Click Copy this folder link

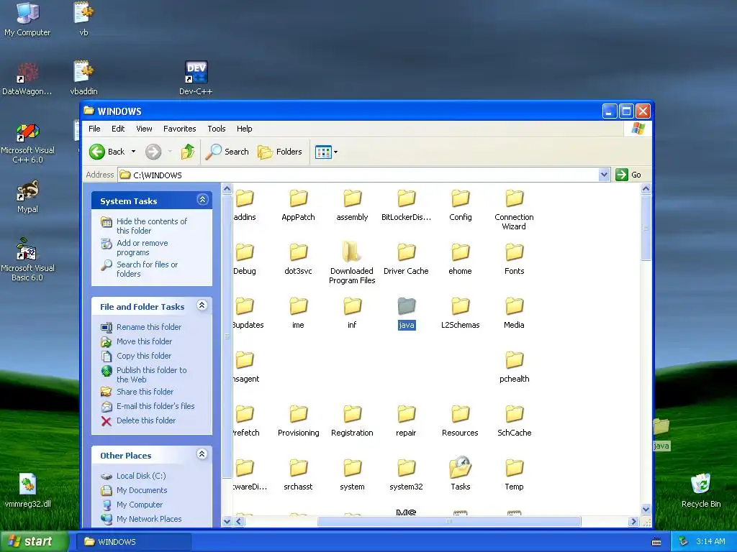point(144,356)
